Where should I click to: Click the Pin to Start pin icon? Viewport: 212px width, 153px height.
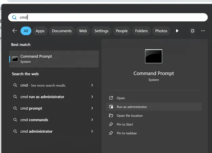pyautogui.click(x=111, y=124)
